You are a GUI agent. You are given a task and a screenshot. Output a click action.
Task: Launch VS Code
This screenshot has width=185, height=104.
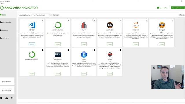[32, 44]
